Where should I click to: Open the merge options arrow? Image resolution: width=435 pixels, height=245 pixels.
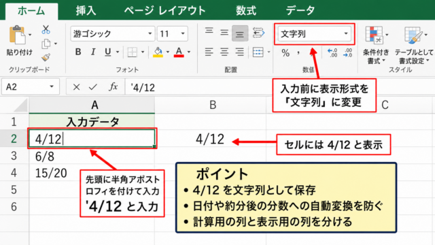[268, 52]
